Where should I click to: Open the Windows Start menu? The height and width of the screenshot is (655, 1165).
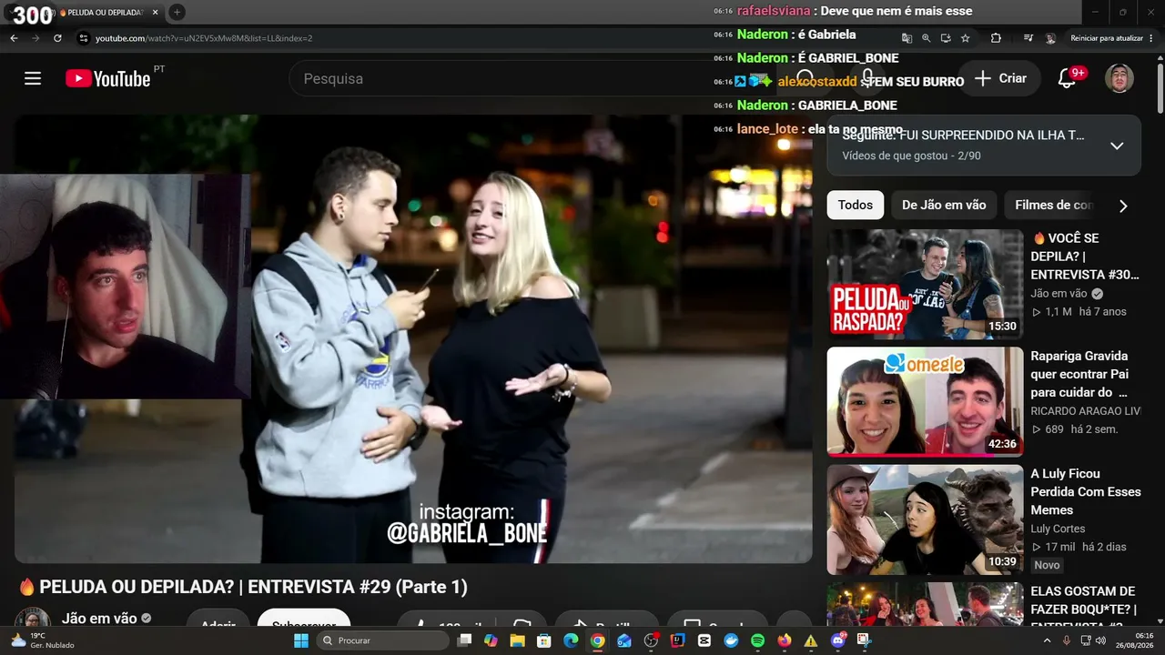point(300,640)
